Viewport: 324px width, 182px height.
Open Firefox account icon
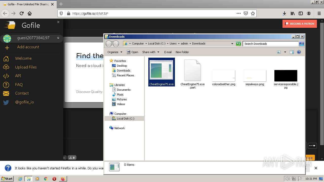(x=309, y=13)
